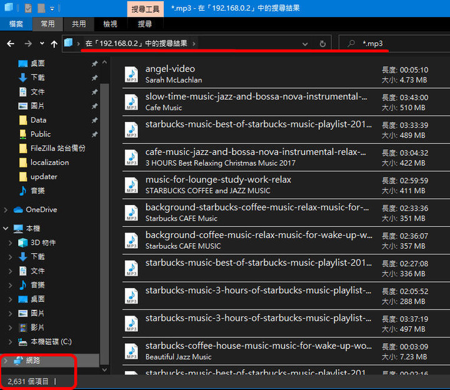
Task: Expand the 網路 network node
Action: point(6,361)
